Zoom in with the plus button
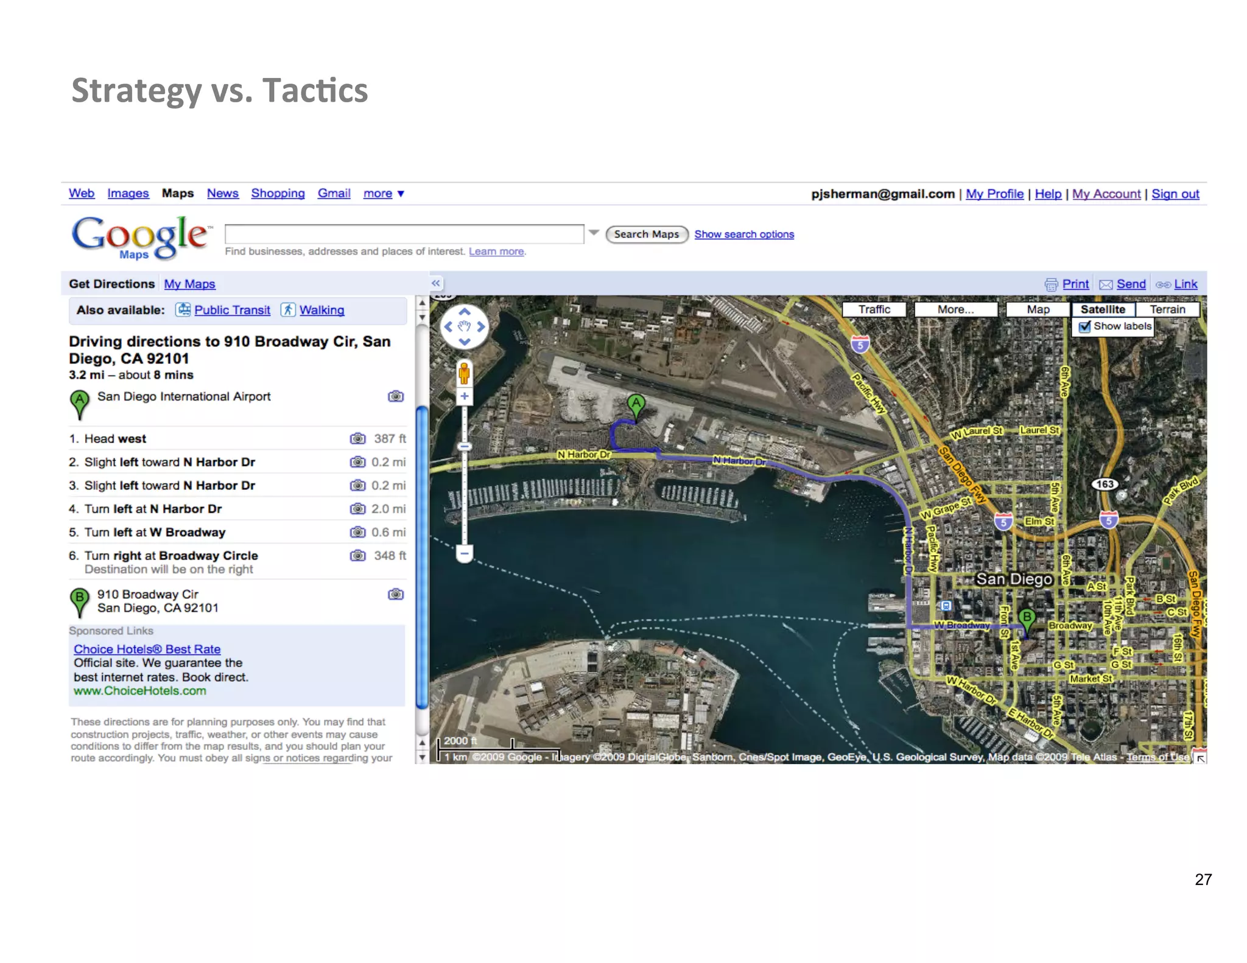Screen dimensions: 1247x963 coord(465,396)
